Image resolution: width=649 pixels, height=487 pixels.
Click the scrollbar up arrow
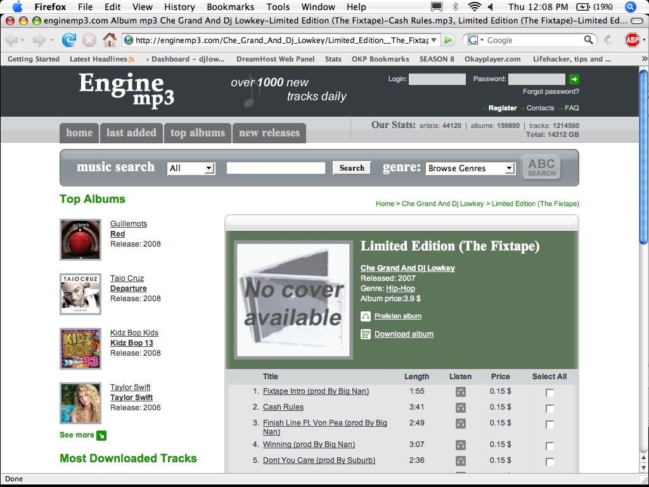tap(644, 457)
